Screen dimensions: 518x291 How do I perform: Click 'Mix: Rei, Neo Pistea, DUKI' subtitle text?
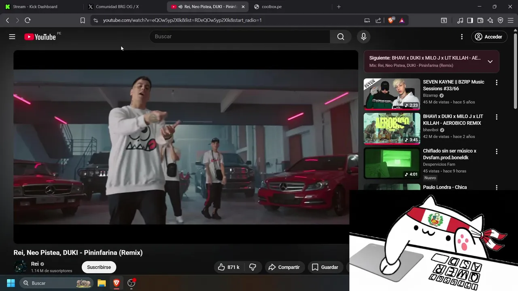411,65
